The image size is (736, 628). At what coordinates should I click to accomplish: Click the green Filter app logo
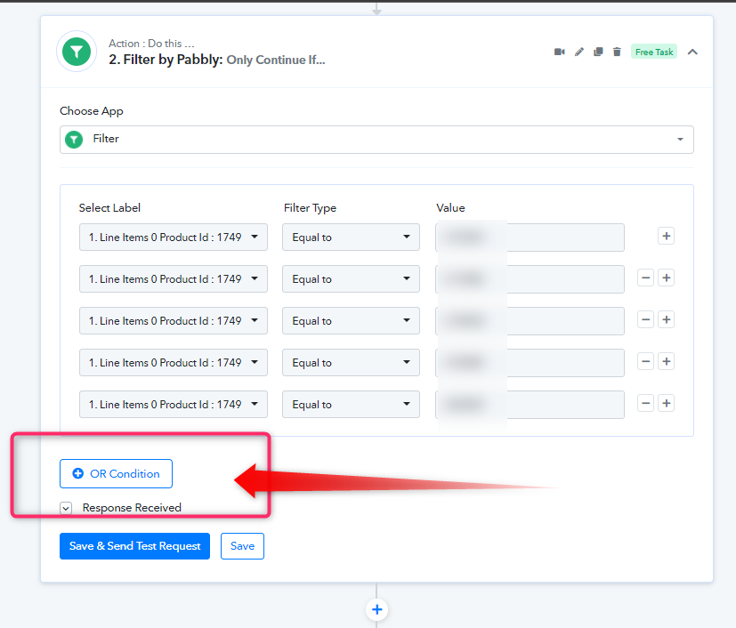(x=77, y=52)
